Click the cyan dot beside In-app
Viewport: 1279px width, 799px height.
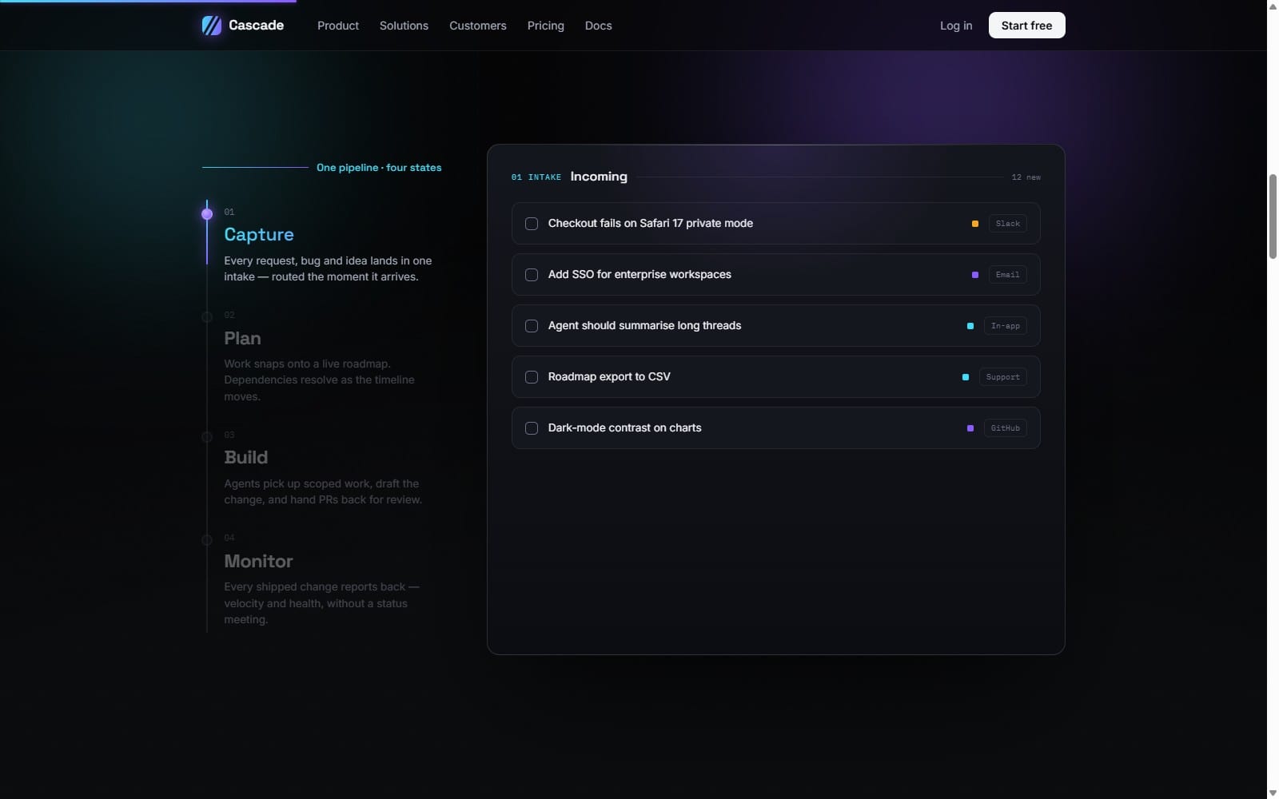[970, 326]
